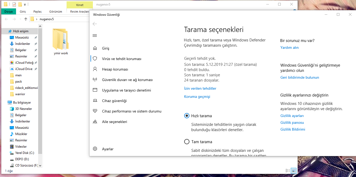This screenshot has height=177, width=356.
Task: Click the family icon for Aile seçenekleri
Action: (95, 122)
